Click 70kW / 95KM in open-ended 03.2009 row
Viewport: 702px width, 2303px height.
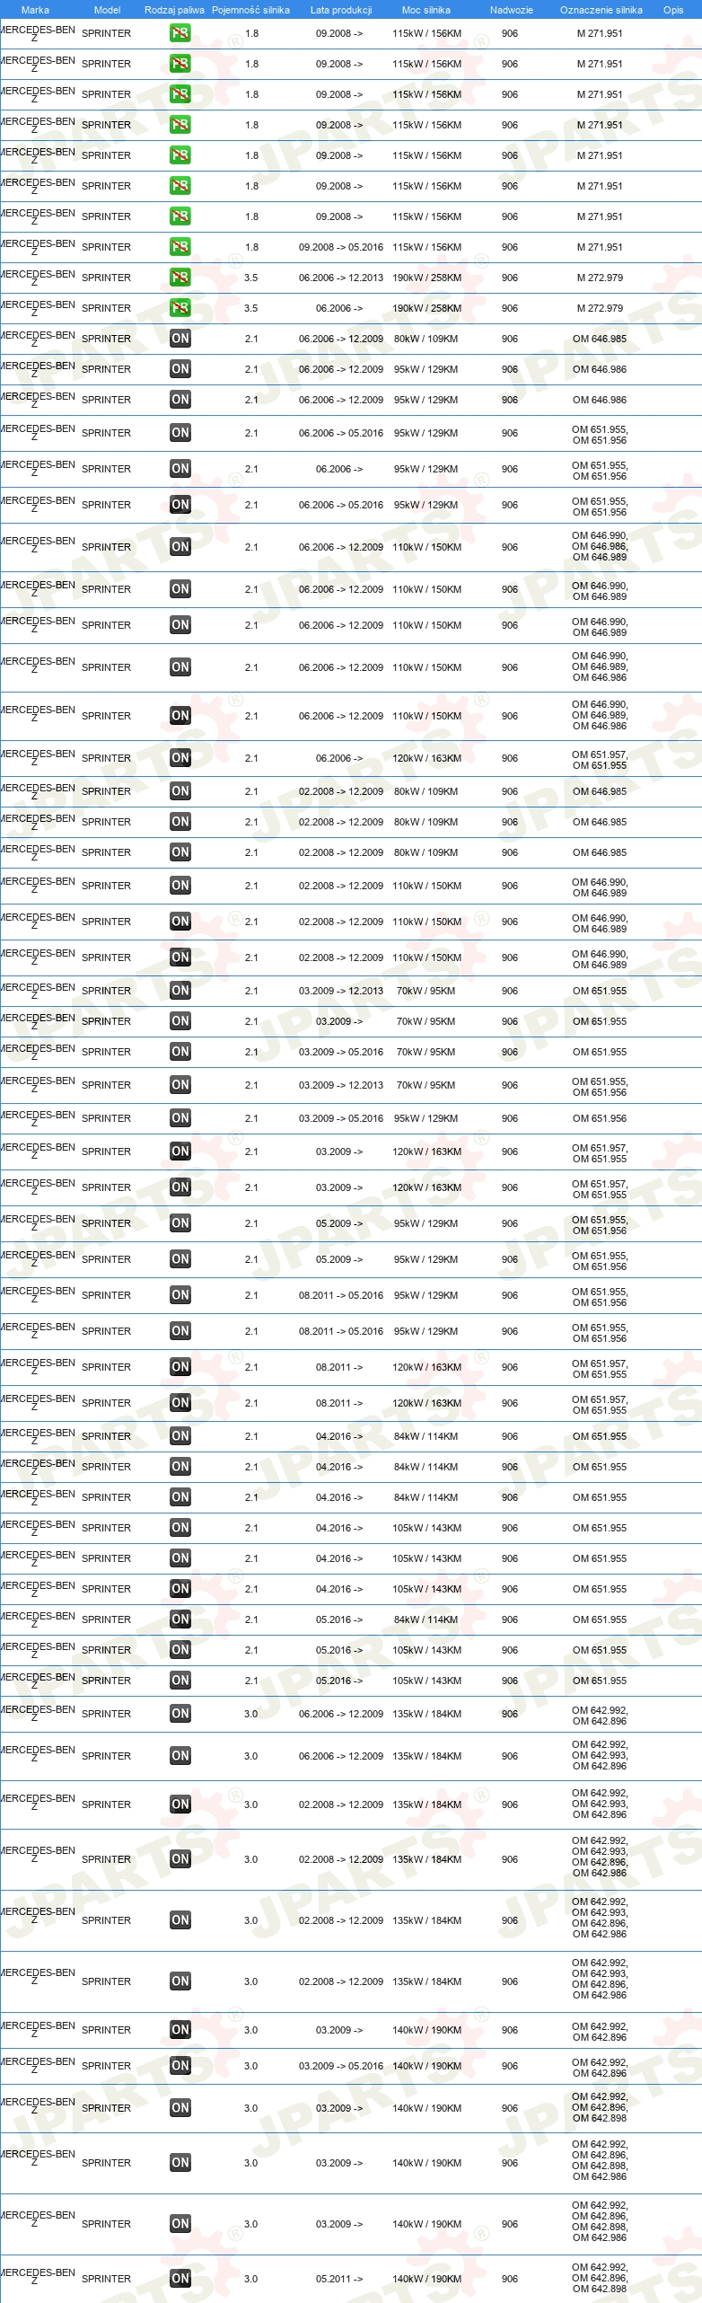(x=426, y=1021)
